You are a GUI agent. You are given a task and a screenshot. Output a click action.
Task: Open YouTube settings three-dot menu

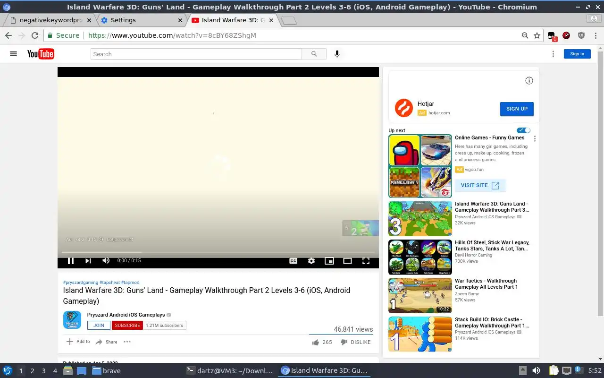pyautogui.click(x=553, y=54)
